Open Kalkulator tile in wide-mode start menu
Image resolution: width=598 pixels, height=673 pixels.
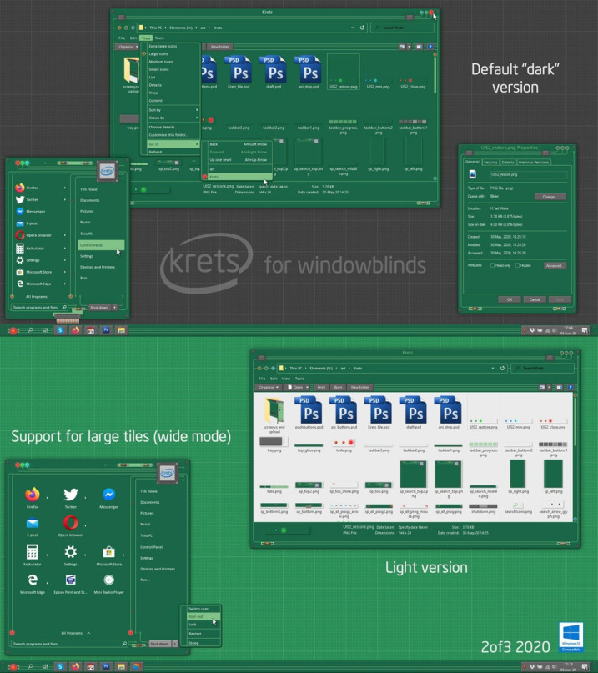33,555
